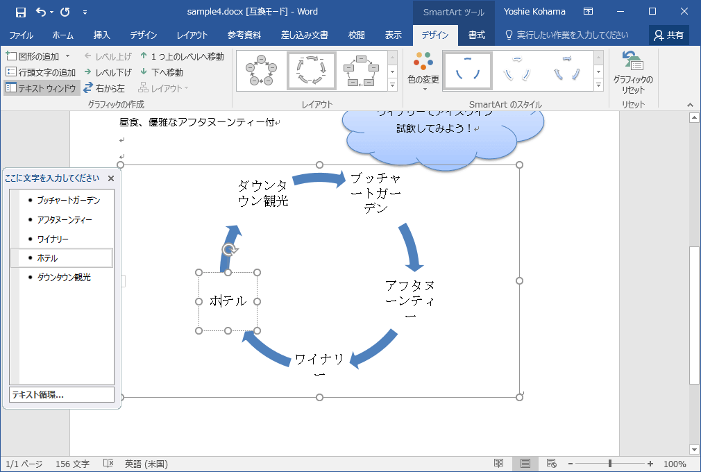This screenshot has height=472, width=701.
Task: Click the proofing check icon in the status bar
Action: click(x=108, y=464)
